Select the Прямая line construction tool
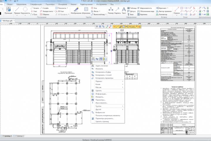This screenshot has width=211, height=141. pos(17,11)
